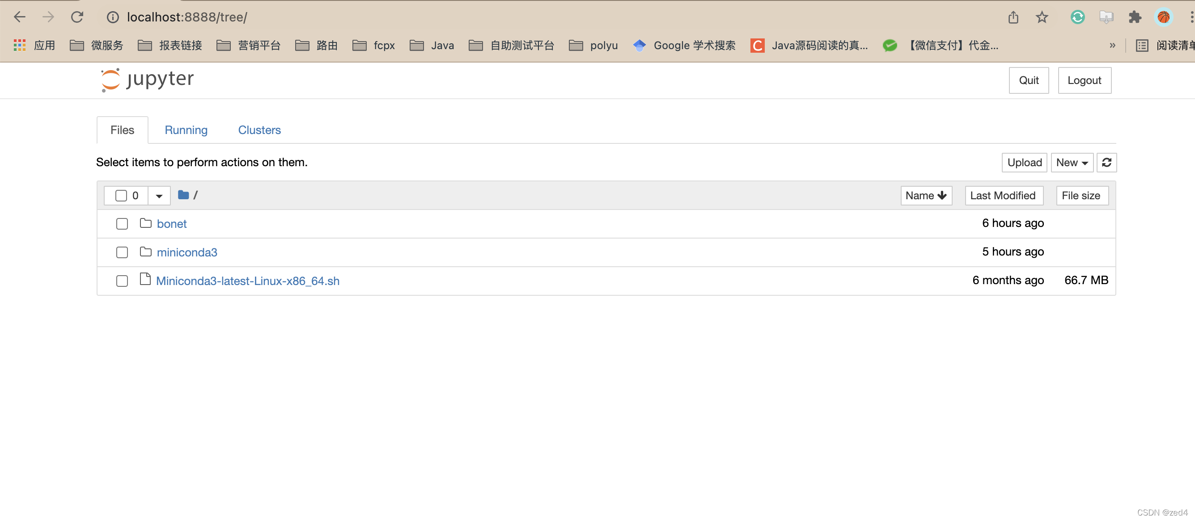Open the Google 学术搜索 bookmark
Image resolution: width=1195 pixels, height=520 pixels.
pos(684,46)
